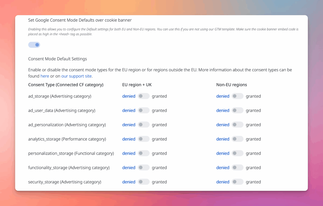
Task: Open the 'our support site' link
Action: click(76, 76)
